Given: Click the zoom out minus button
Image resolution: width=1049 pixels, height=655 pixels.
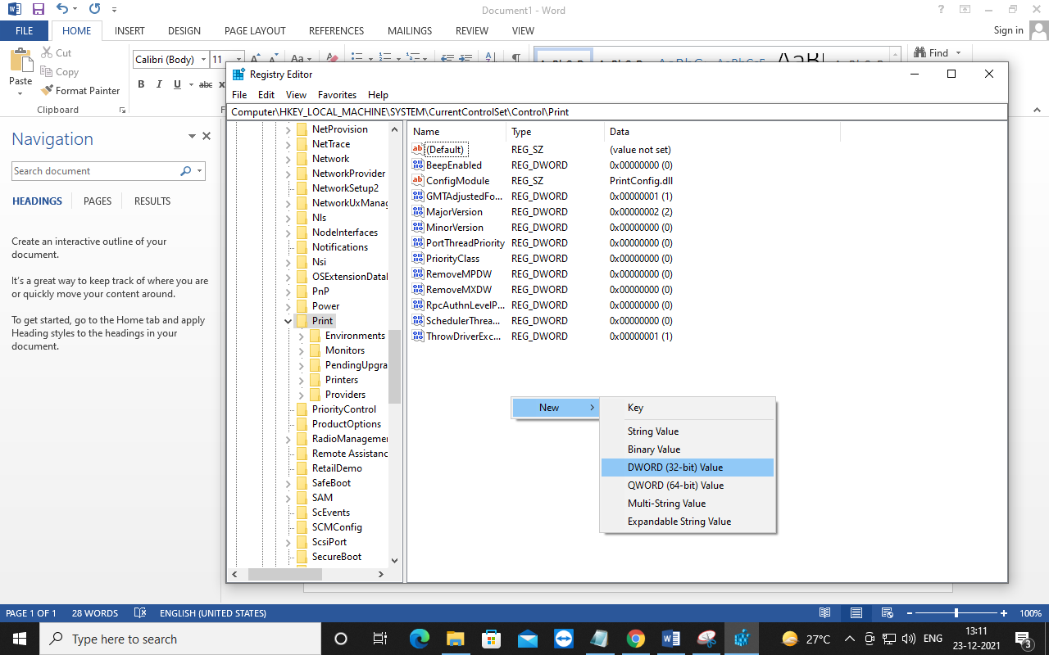Looking at the screenshot, I should [x=910, y=613].
